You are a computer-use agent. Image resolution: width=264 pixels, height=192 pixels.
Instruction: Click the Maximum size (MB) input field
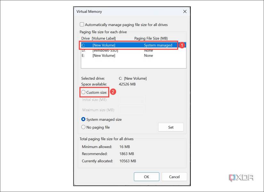click(x=132, y=109)
